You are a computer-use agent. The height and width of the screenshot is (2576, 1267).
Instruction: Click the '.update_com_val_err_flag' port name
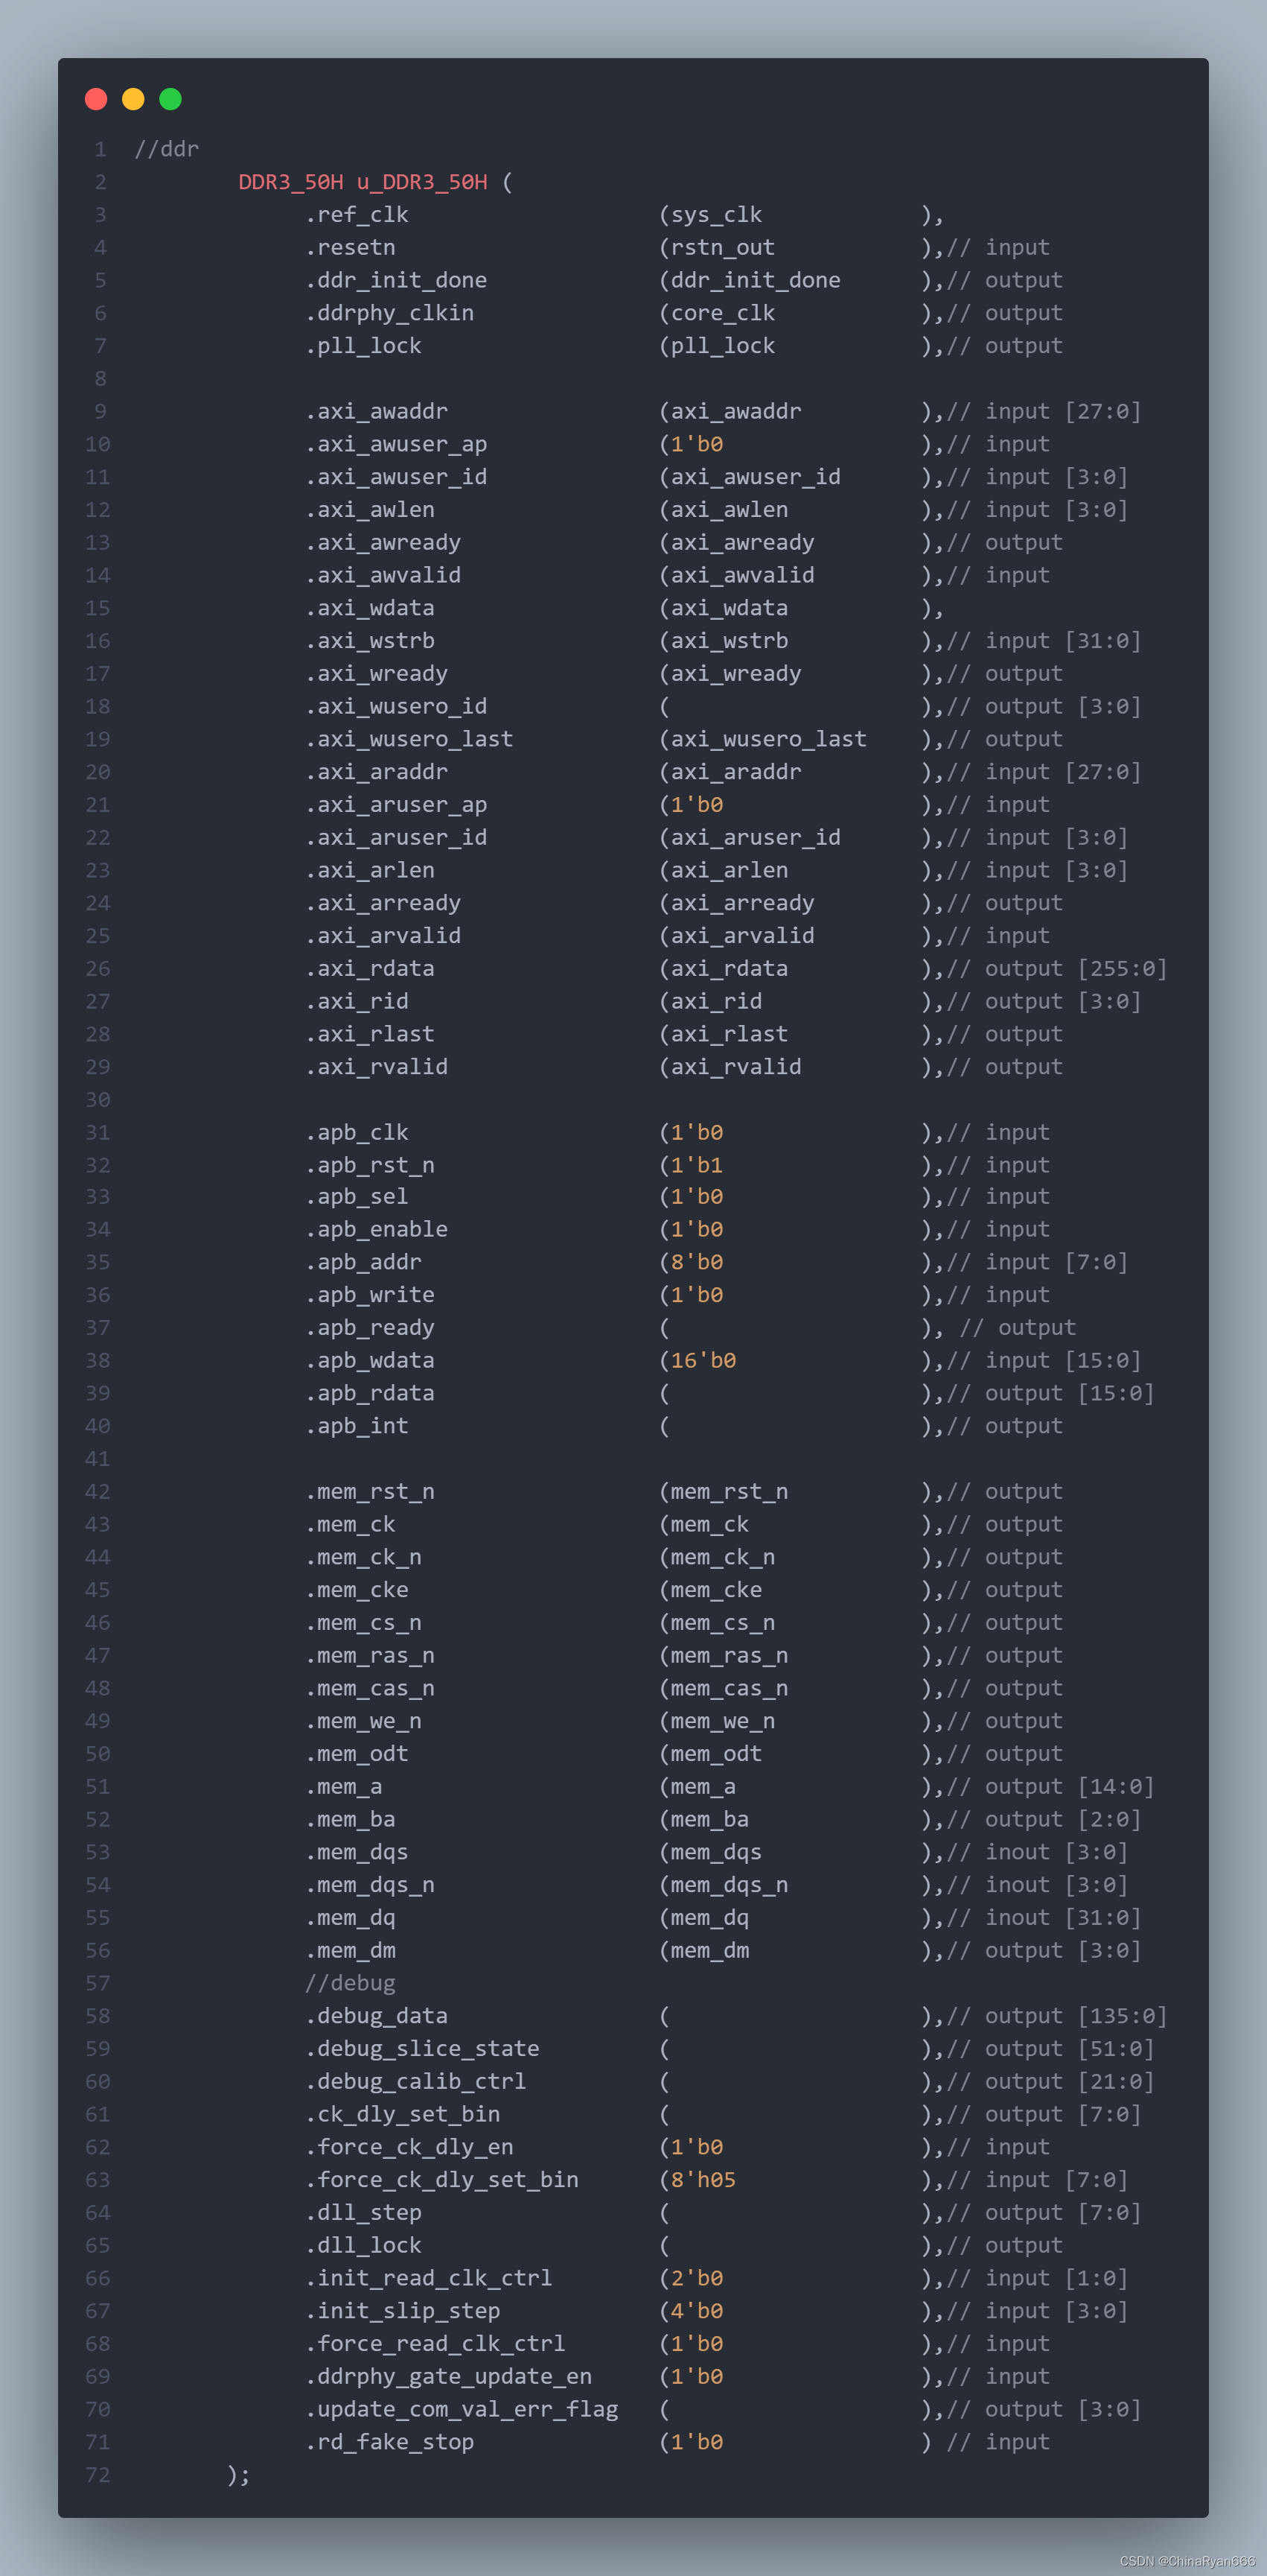[x=462, y=2410]
